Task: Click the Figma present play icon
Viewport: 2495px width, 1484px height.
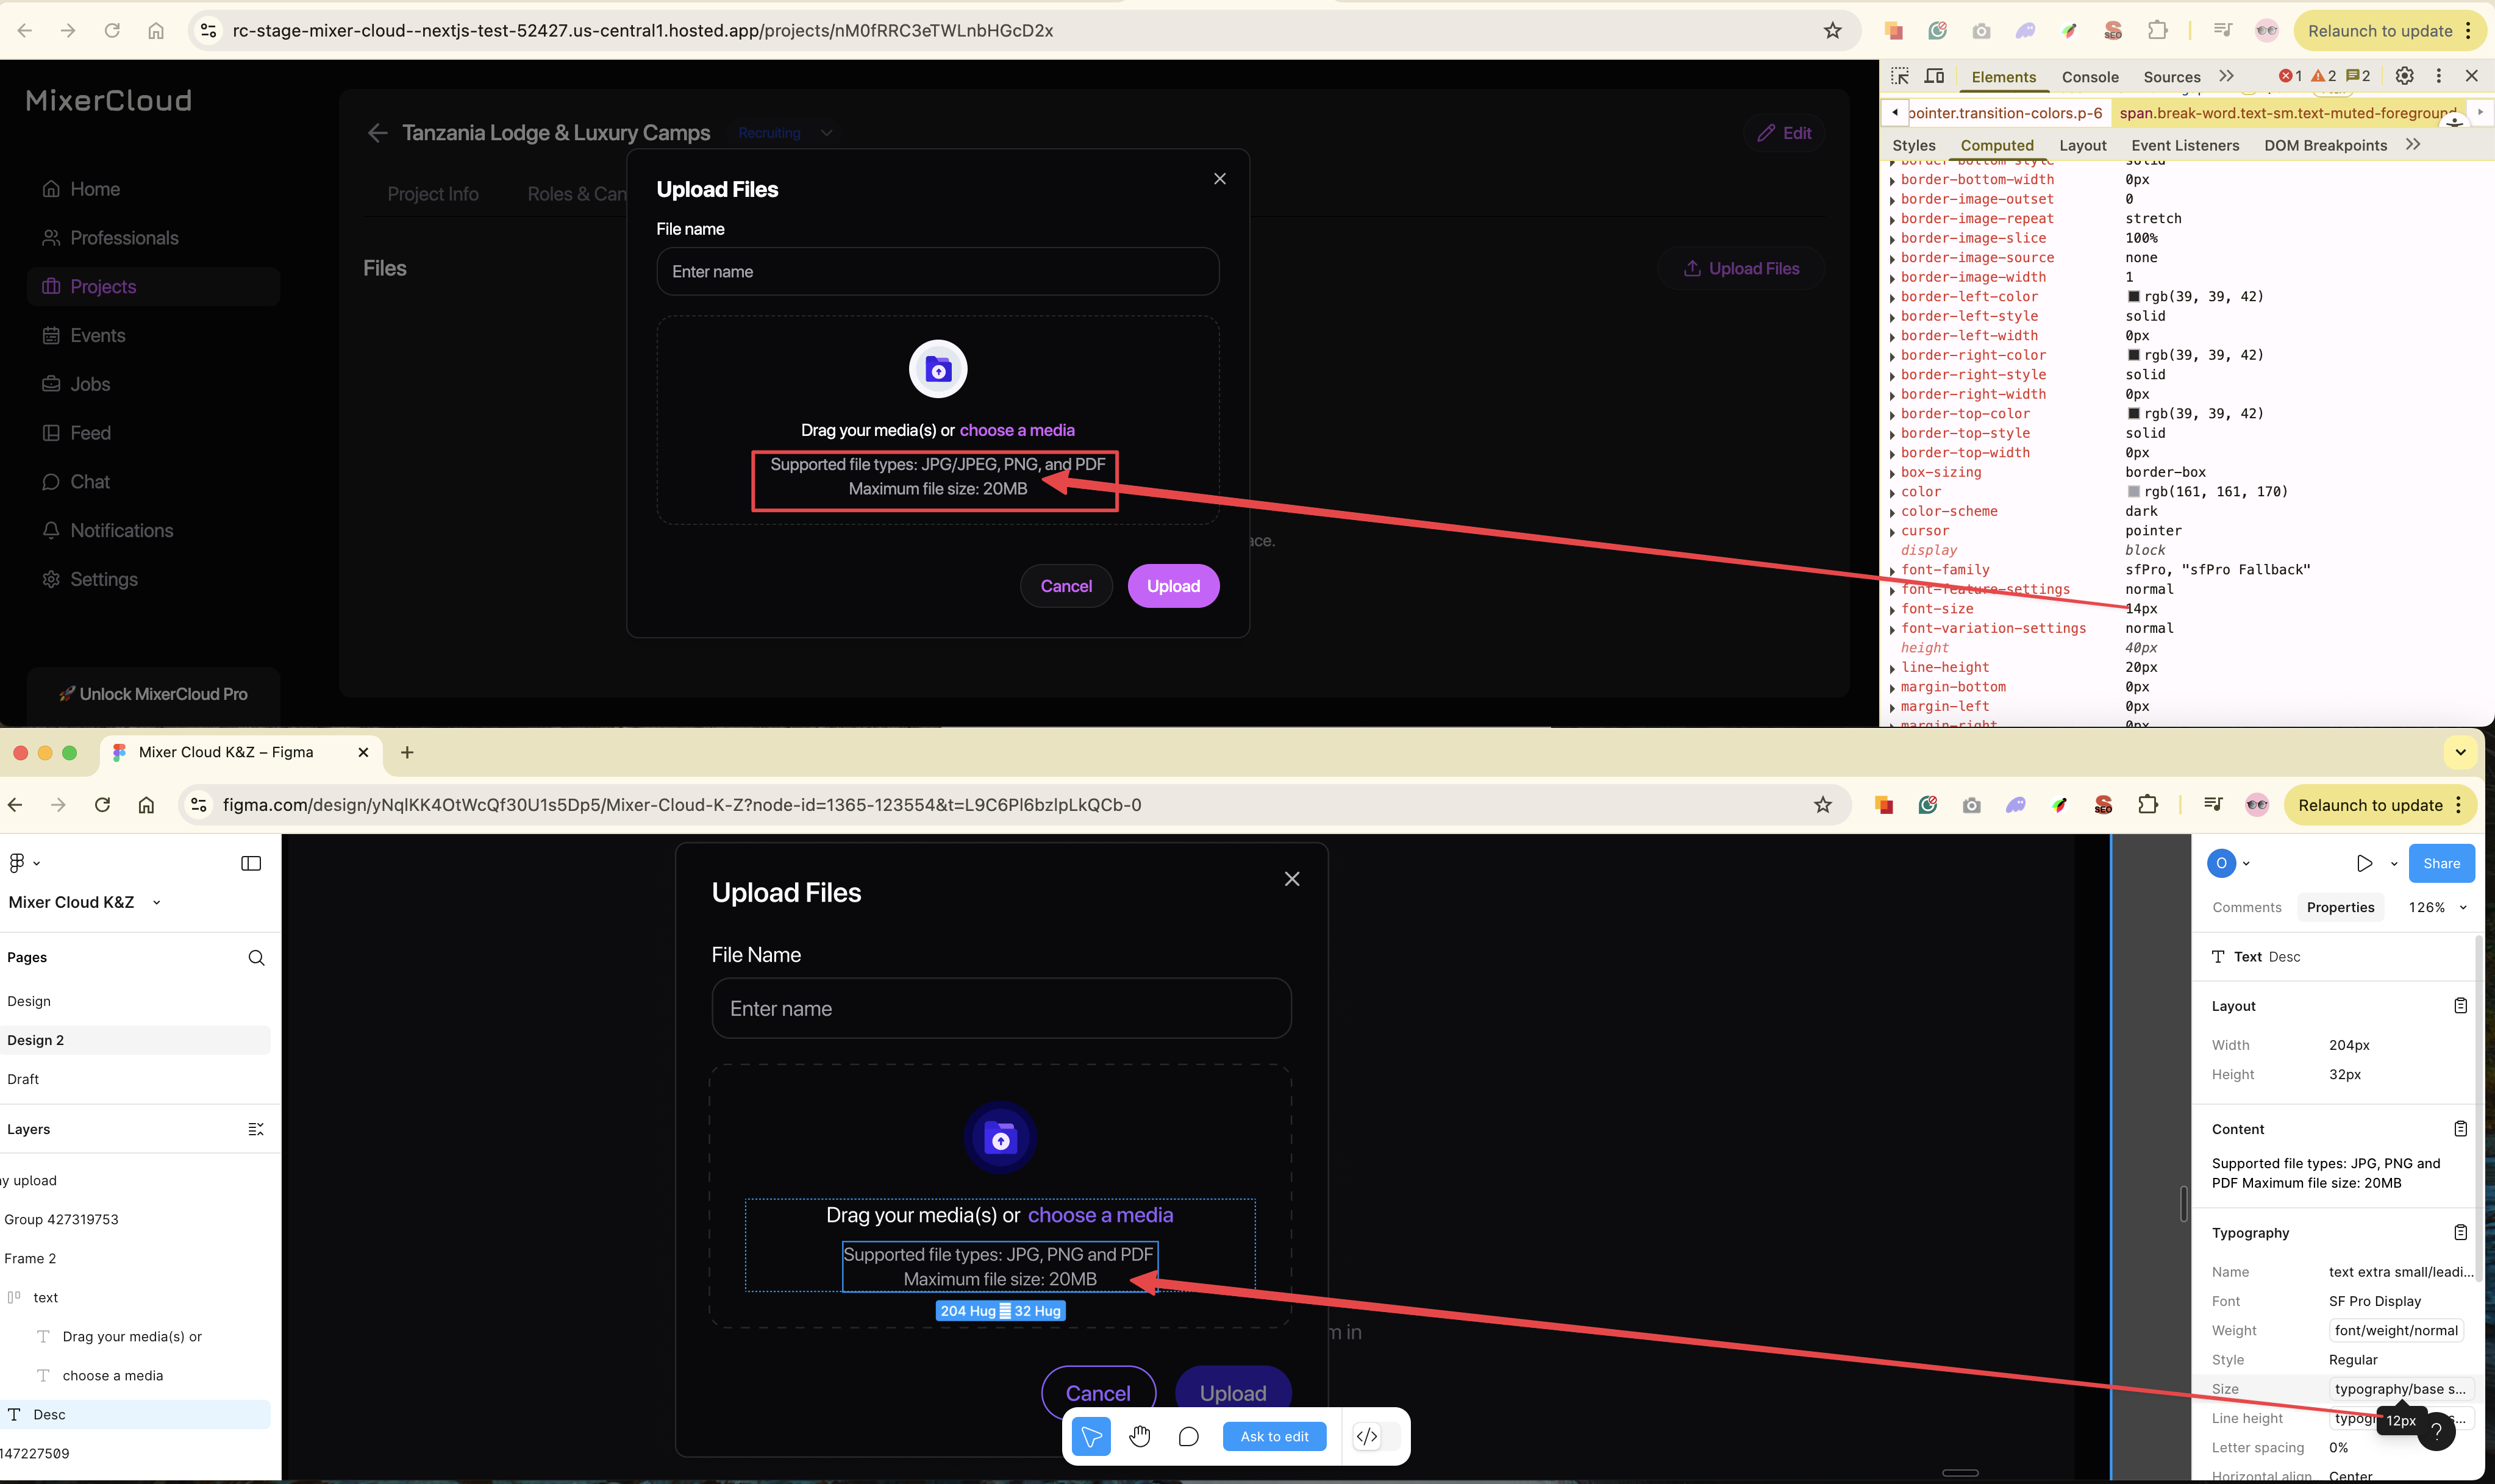Action: 2364,863
